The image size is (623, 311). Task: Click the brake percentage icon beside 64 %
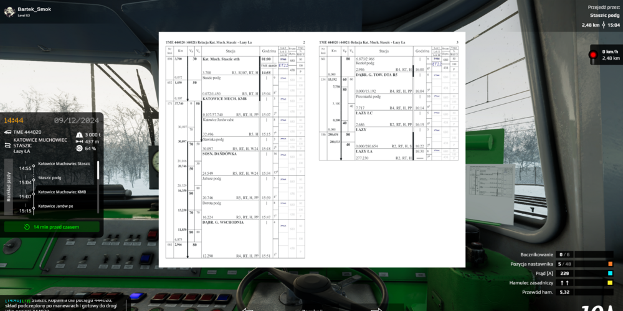[x=79, y=148]
